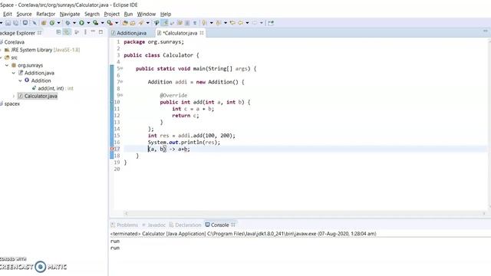Screen dimensions: 491x276
Task: Open the Forward history dropdown arrow
Action: click(x=262, y=23)
